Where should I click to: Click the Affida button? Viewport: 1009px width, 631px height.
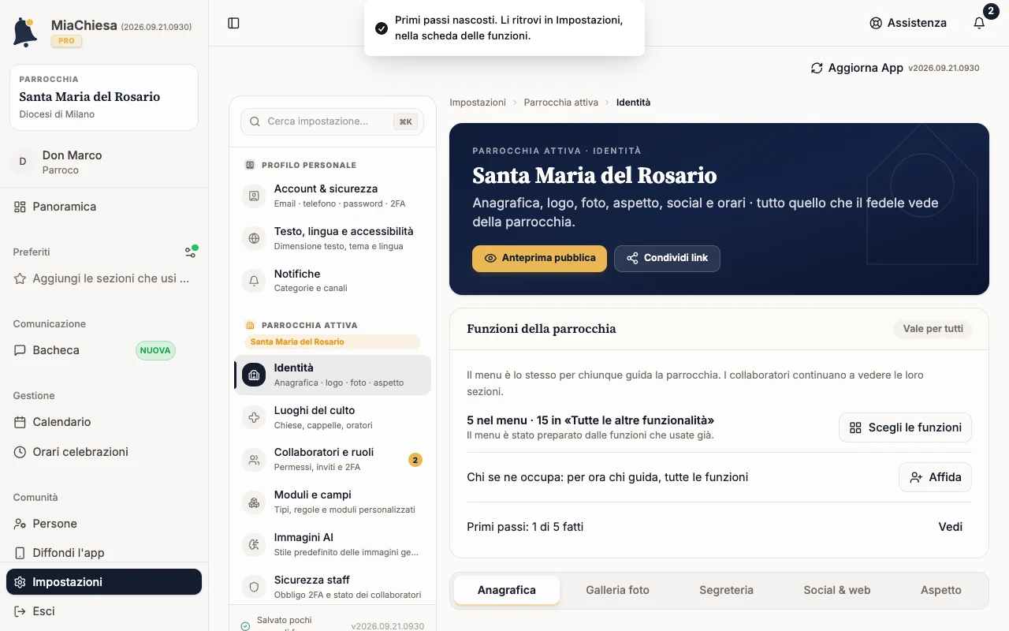(935, 477)
